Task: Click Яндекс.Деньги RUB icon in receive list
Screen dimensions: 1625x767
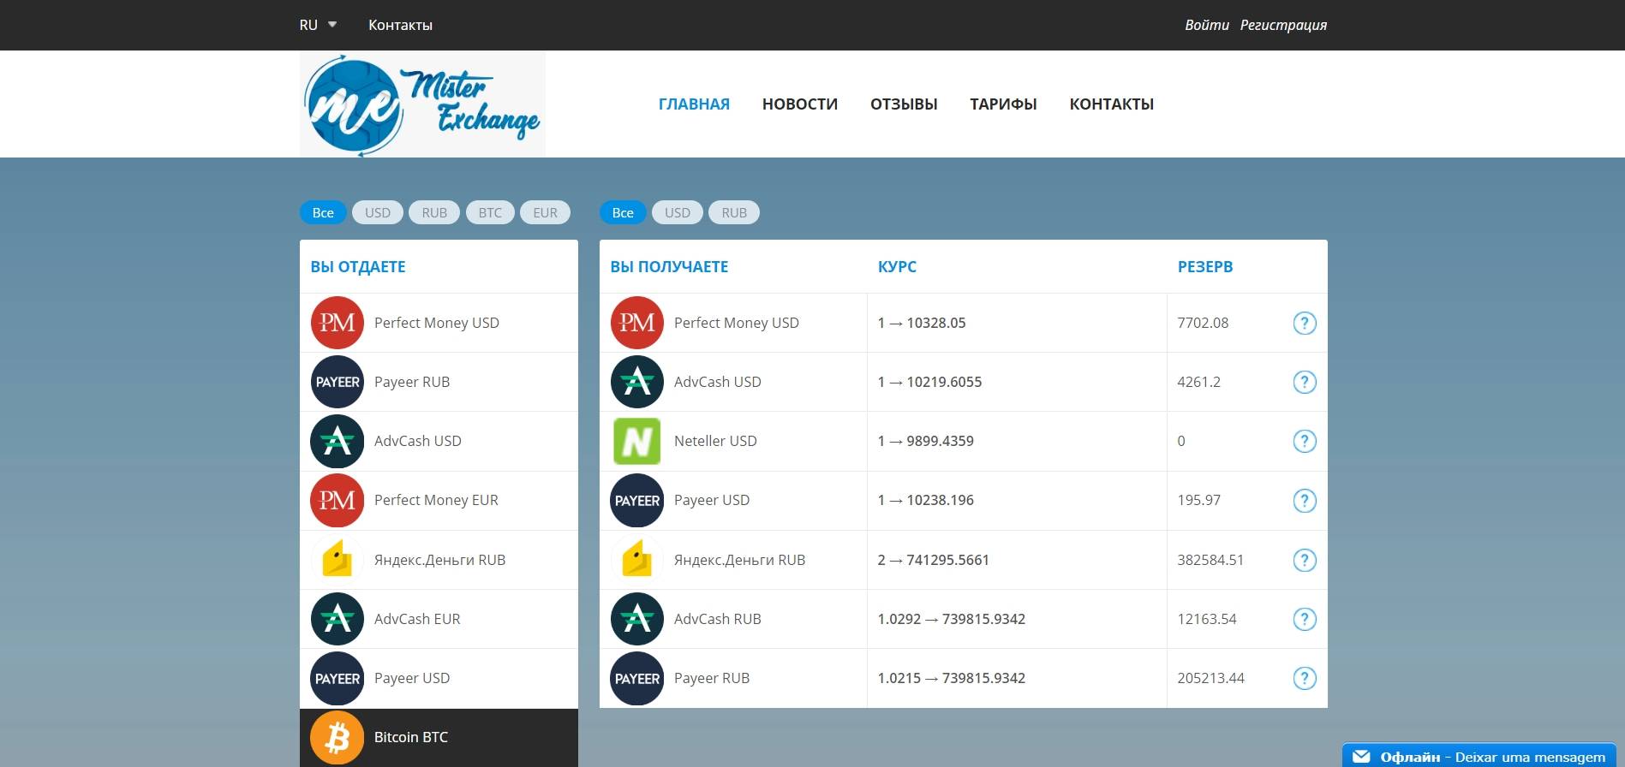Action: pyautogui.click(x=636, y=560)
